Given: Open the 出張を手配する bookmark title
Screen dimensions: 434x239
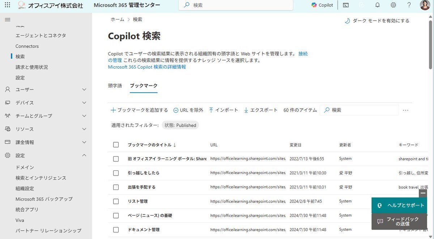Looking at the screenshot, I should 141,187.
